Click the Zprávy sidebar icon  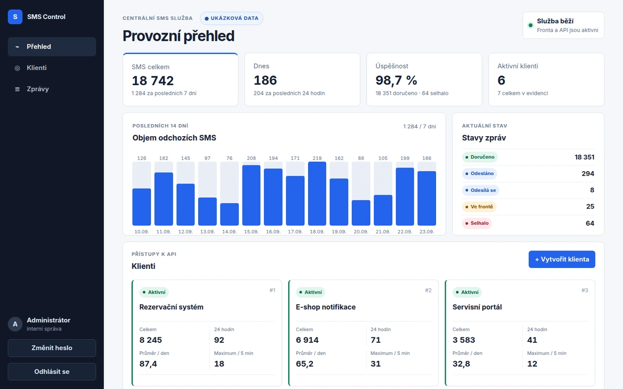(18, 89)
